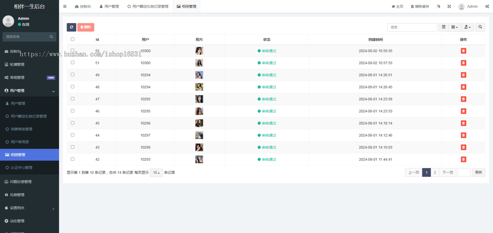This screenshot has height=233, width=493.
Task: Switch to the 控制台 tab
Action: 83,7
